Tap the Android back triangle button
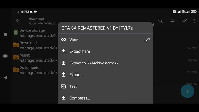This screenshot has height=112, width=199. click(5, 77)
